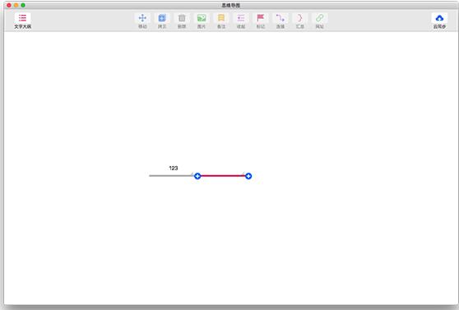The image size is (459, 310).
Task: Select the node labeled 123
Action: (174, 168)
